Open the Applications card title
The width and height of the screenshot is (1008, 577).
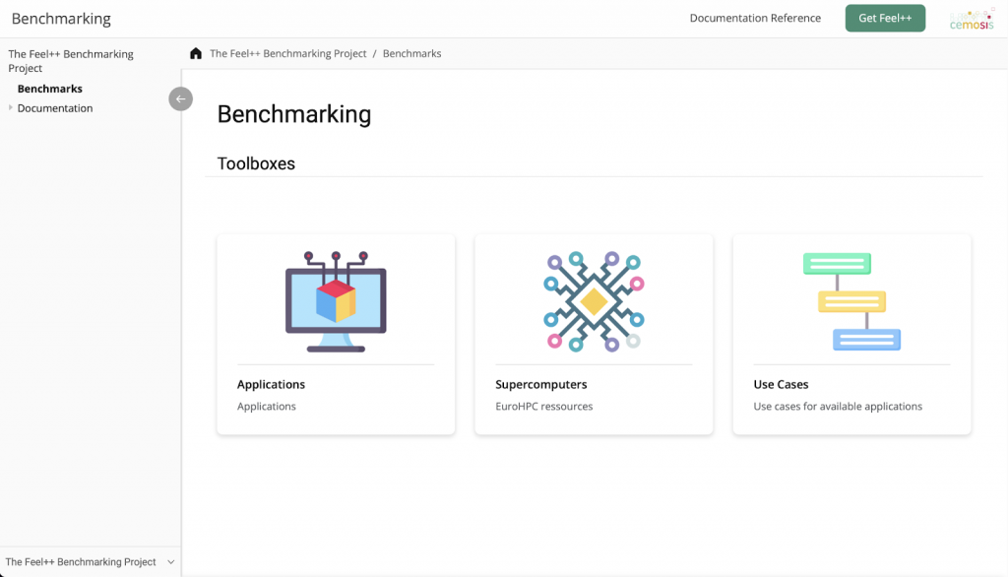click(272, 384)
